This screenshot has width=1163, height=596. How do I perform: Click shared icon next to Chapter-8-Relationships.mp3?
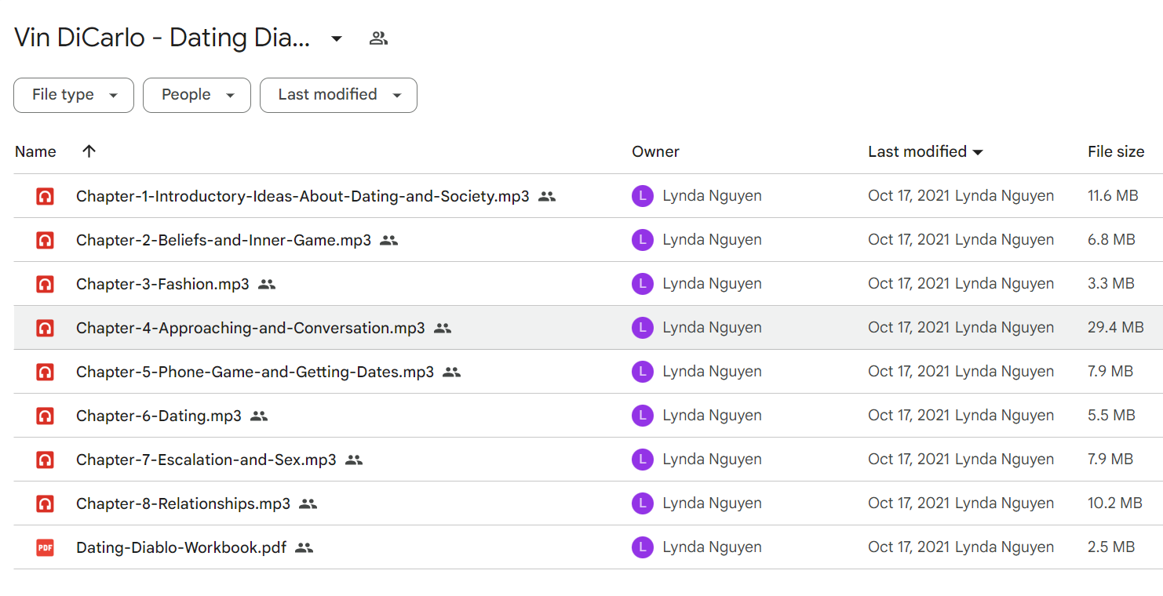click(308, 504)
